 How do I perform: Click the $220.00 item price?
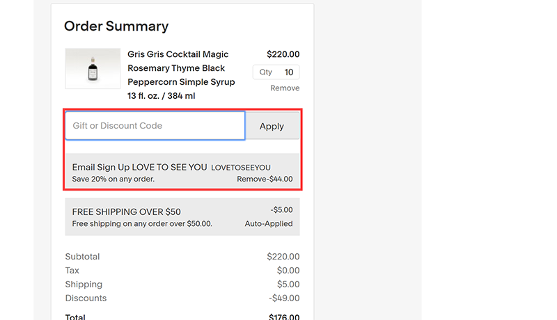pos(283,54)
